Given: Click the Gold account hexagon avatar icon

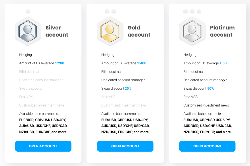Looking at the screenshot, I should (x=110, y=31).
